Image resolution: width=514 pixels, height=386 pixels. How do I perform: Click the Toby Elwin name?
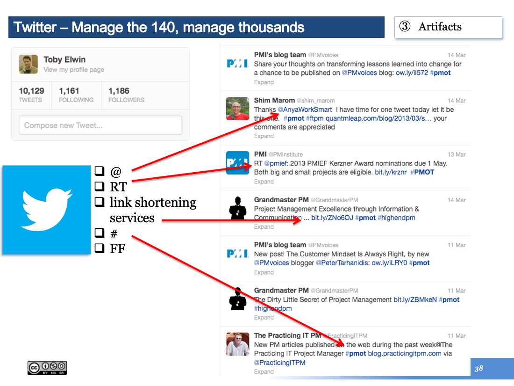coord(64,59)
